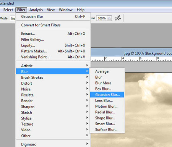Open the Mode dropdown in options bar

point(13,18)
